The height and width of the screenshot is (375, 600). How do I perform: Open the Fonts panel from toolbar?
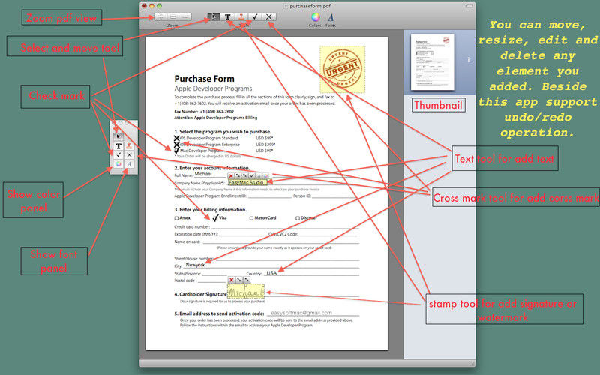click(331, 16)
